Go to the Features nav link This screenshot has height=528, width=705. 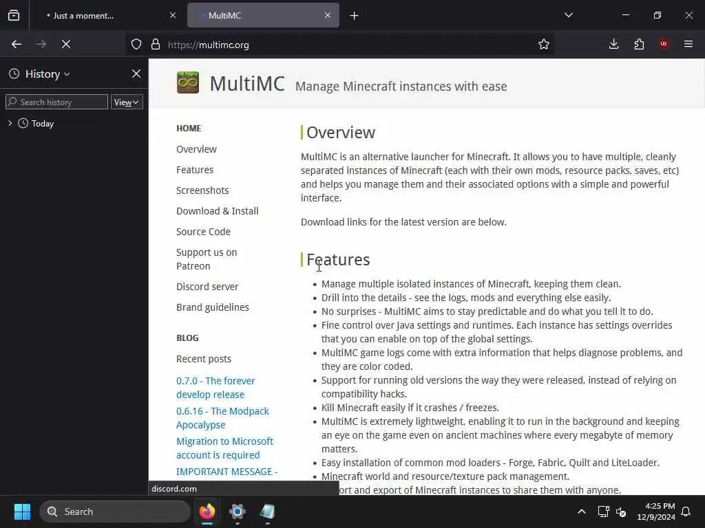(195, 170)
